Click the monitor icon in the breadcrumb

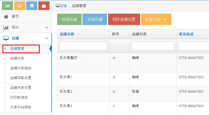coord(58,6)
